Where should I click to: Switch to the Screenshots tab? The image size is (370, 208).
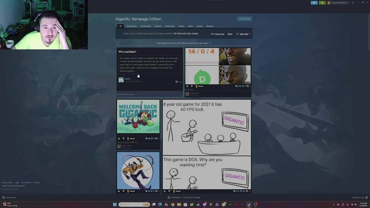(145, 26)
